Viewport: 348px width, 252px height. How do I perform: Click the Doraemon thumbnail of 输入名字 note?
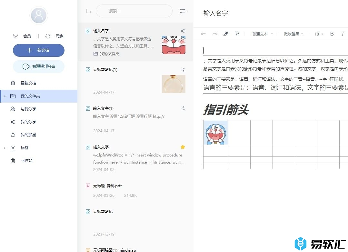pos(174,45)
